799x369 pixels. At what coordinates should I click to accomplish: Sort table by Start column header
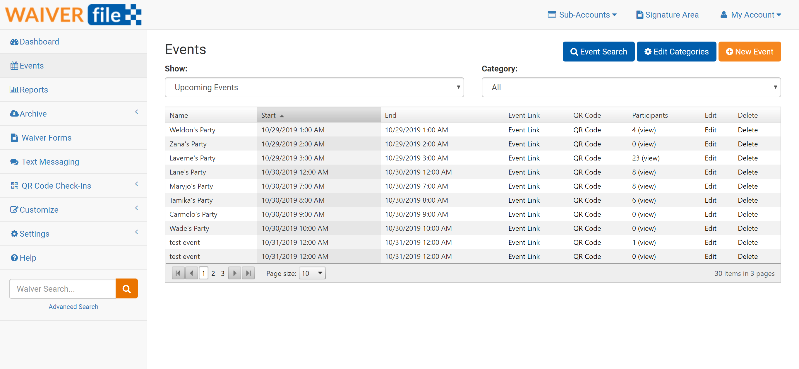269,115
